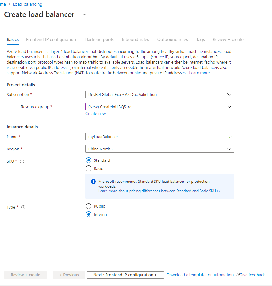Choose the Internal type option
Screen dimensions: 272x286
(x=89, y=214)
